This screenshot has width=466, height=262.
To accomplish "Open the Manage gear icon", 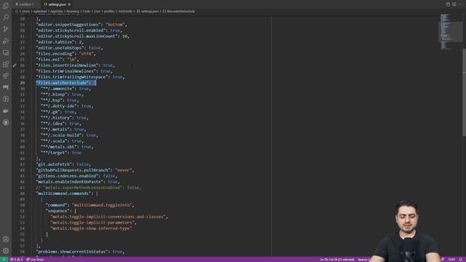I will pyautogui.click(x=6, y=250).
